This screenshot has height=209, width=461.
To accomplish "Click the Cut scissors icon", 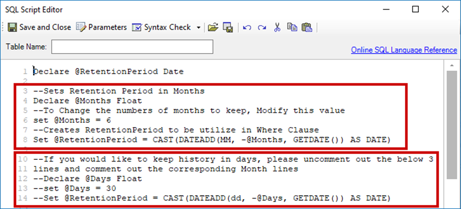I will [x=277, y=27].
